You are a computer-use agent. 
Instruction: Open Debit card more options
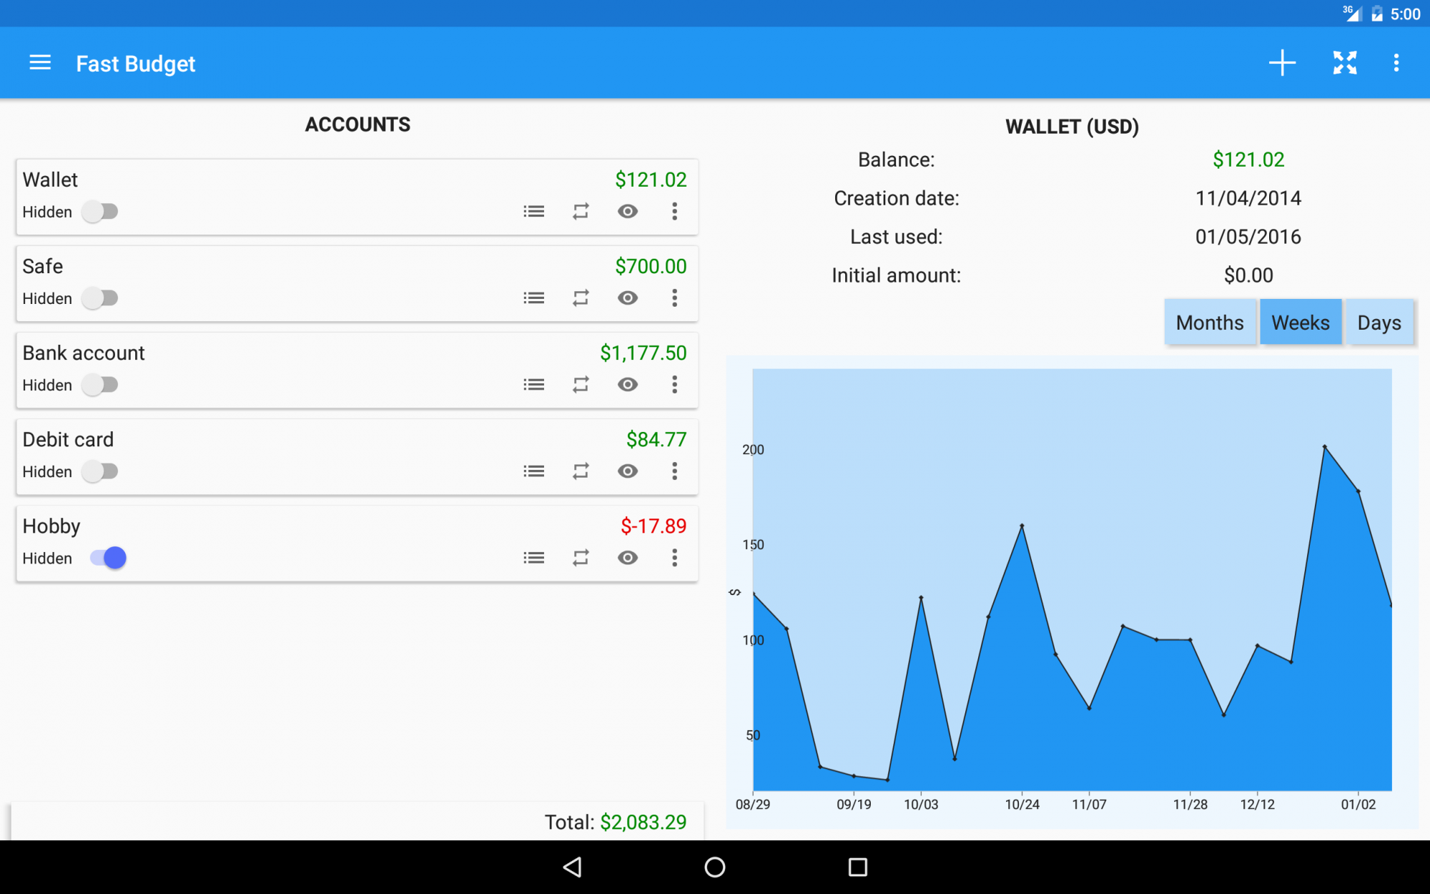coord(674,471)
